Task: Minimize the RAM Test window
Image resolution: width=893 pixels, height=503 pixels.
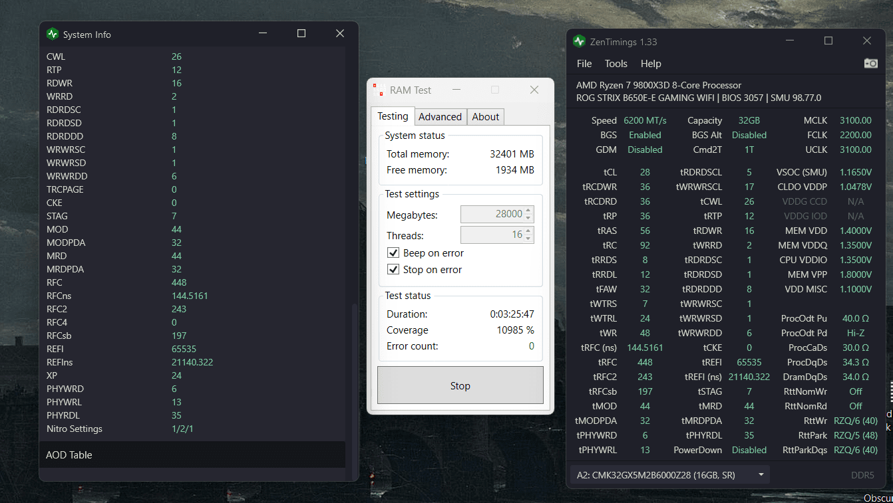Action: coord(456,90)
